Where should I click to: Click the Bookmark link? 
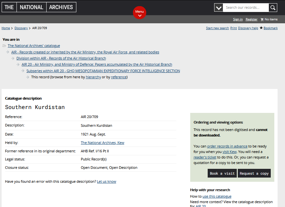270,28
